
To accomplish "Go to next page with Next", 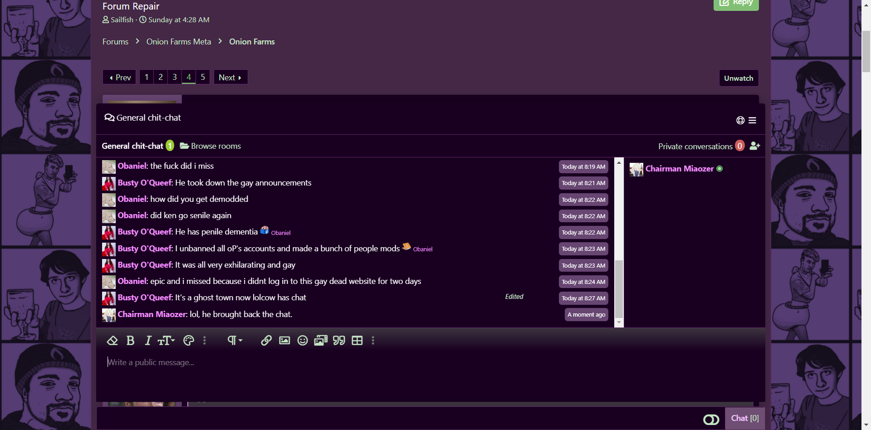I will [x=230, y=77].
